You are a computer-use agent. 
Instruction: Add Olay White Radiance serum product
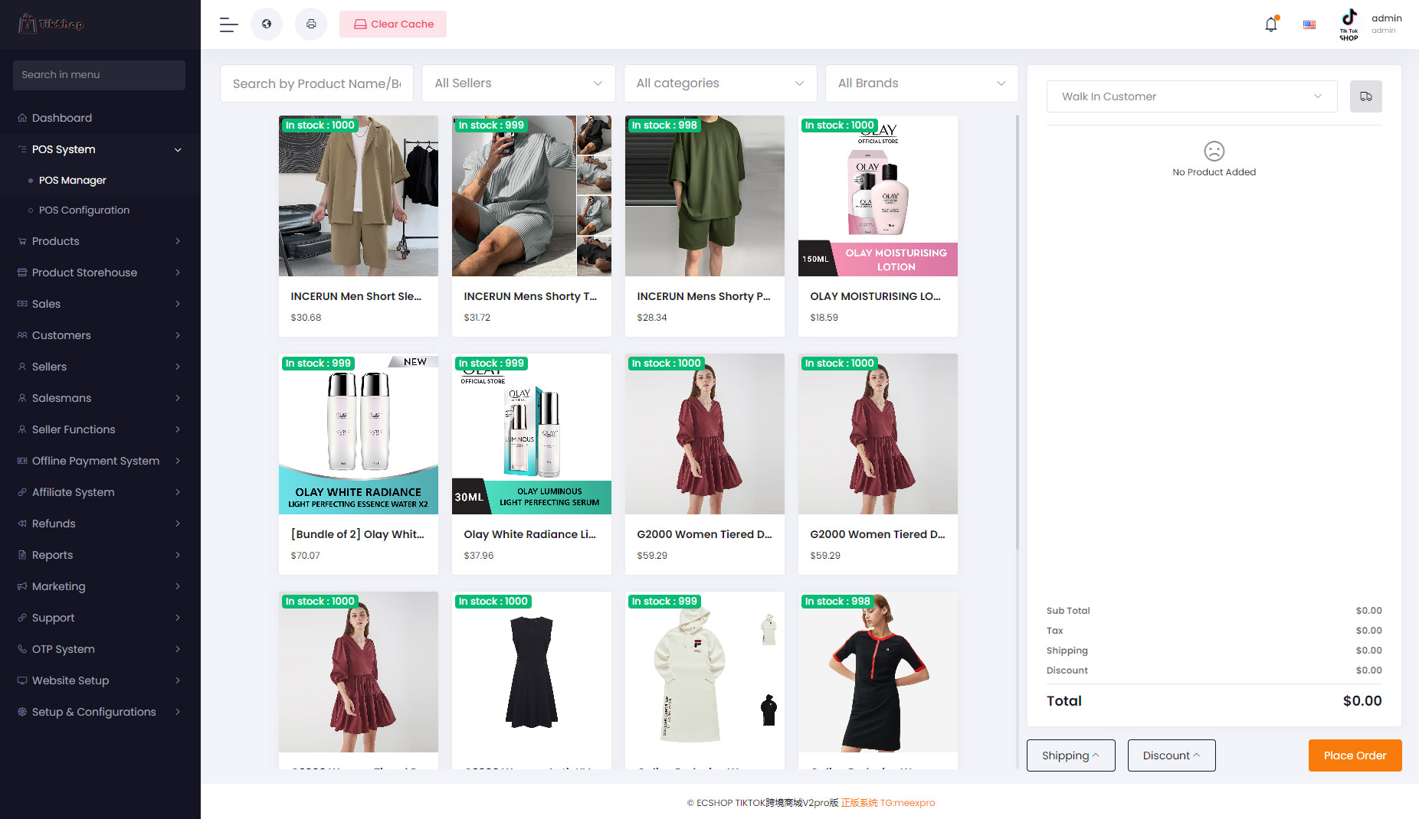(532, 464)
